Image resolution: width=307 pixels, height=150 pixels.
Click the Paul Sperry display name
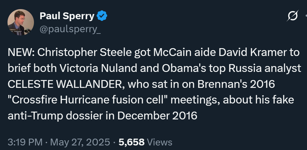67,16
